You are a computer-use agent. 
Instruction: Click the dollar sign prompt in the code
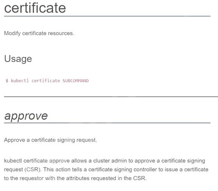pyautogui.click(x=7, y=81)
